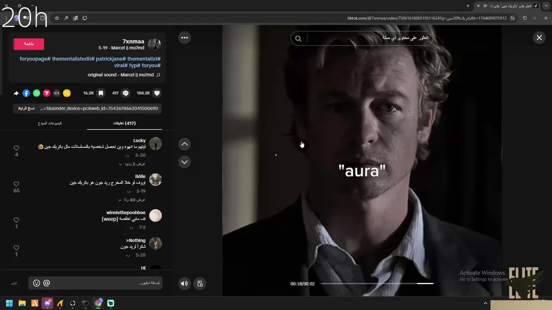Like Bélle's comment
This screenshot has width=552, height=310.
click(16, 184)
